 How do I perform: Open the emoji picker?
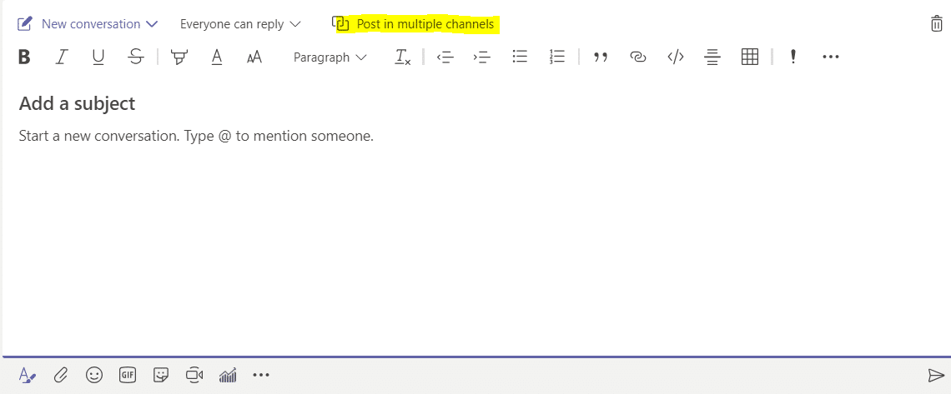point(94,376)
